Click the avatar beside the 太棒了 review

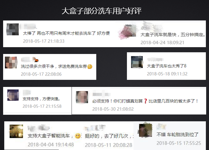pyautogui.click(x=12, y=29)
